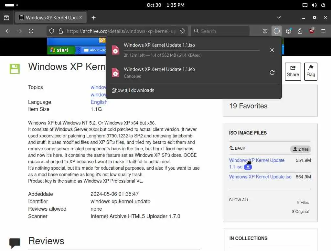Click the browser forward arrow

pyautogui.click(x=19, y=31)
